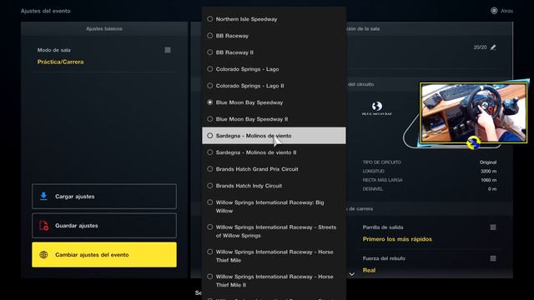The width and height of the screenshot is (534, 300).
Task: Open the Fuerza del rebufo menu icon
Action: [493, 258]
